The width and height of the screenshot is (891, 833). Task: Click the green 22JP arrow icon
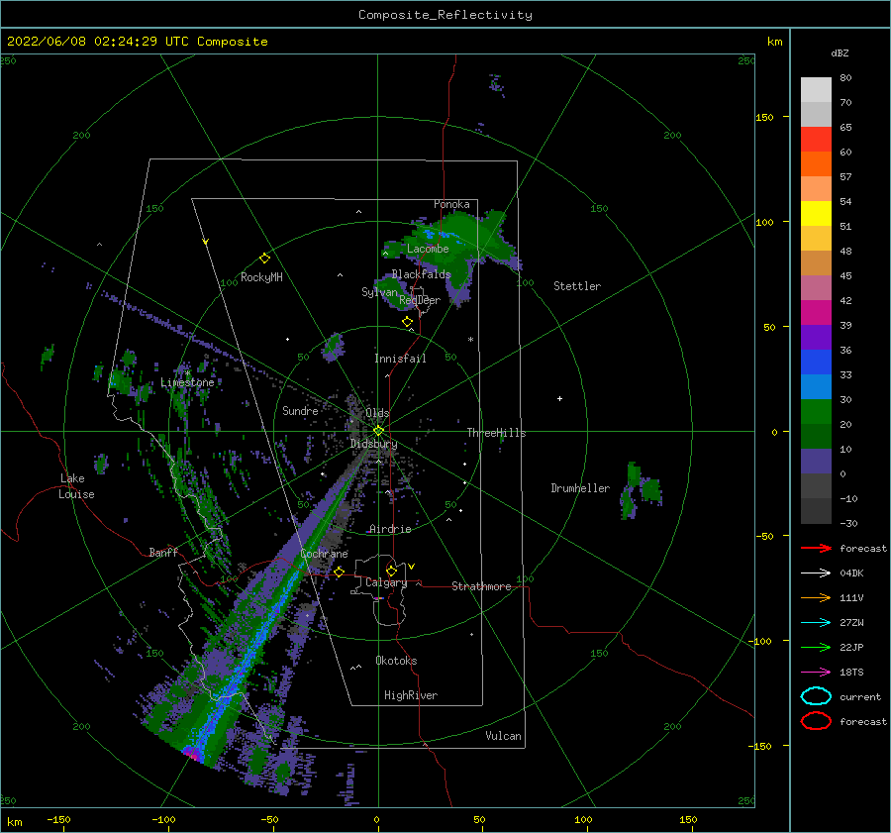(816, 647)
